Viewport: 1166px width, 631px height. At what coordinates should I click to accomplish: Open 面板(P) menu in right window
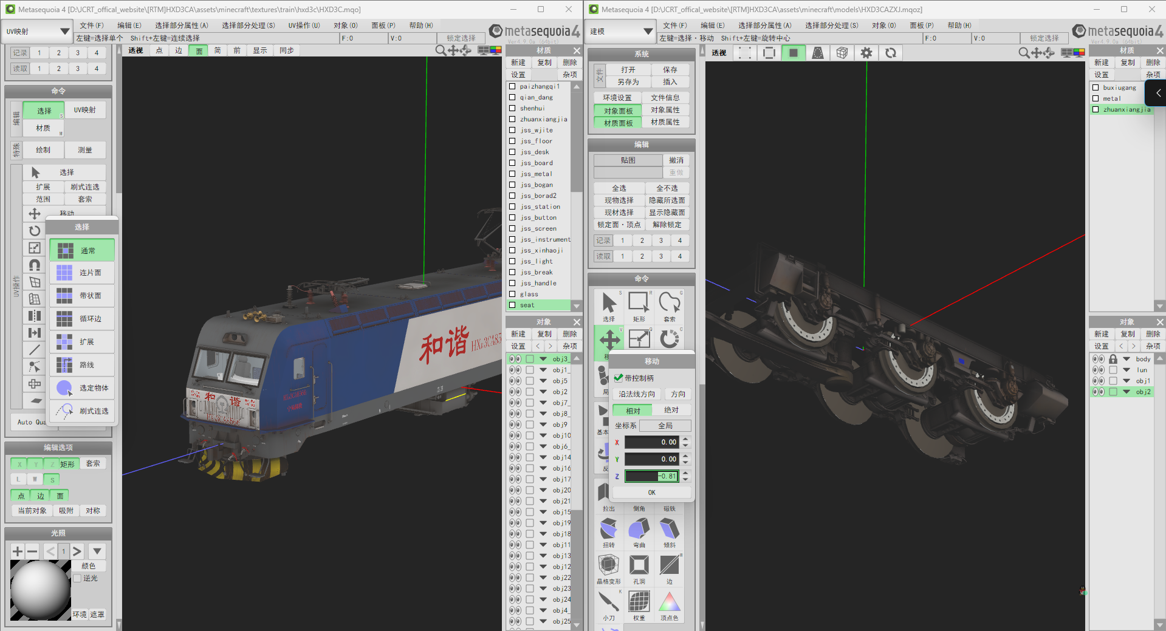pyautogui.click(x=922, y=26)
